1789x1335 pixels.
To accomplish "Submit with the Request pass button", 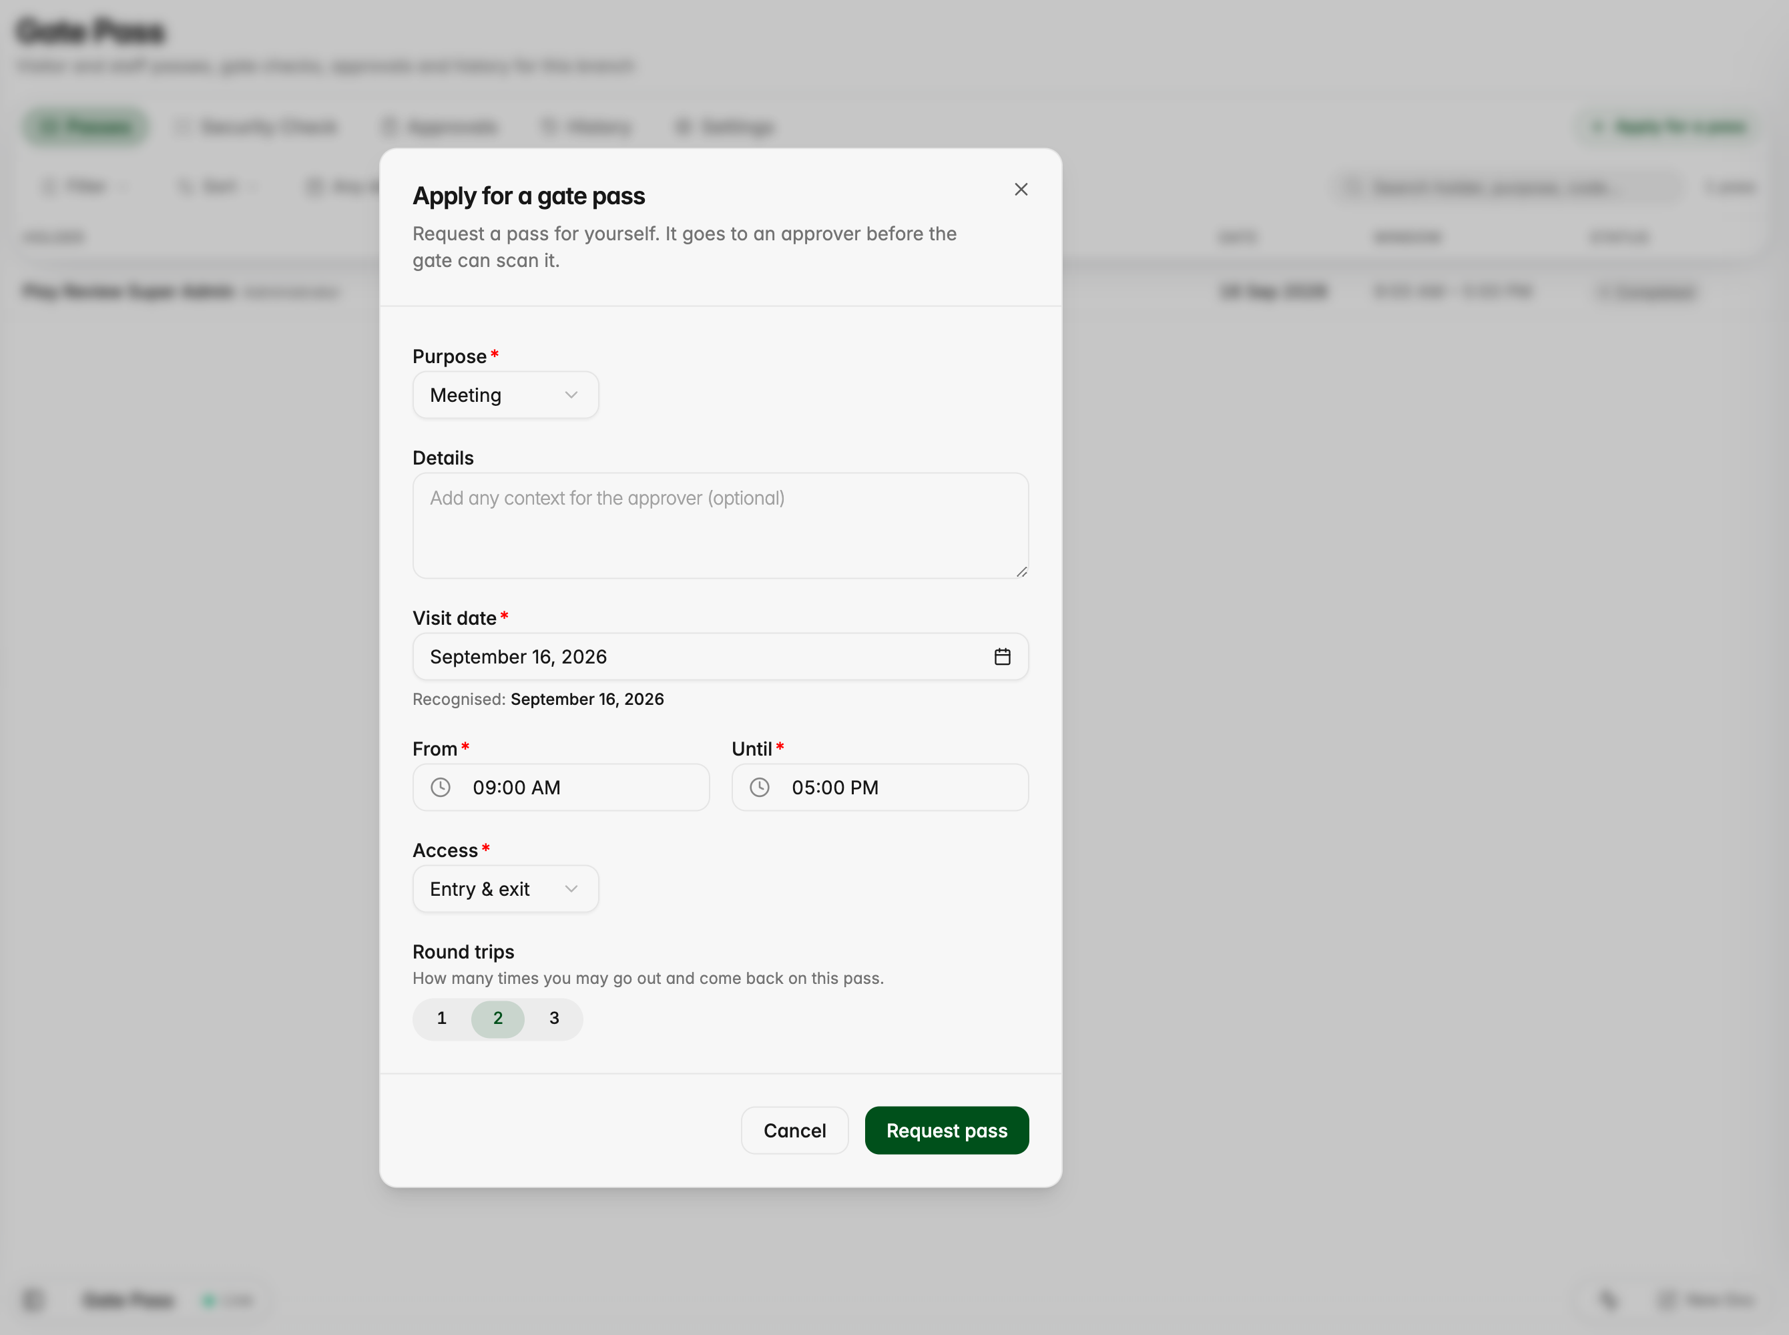I will pyautogui.click(x=946, y=1131).
